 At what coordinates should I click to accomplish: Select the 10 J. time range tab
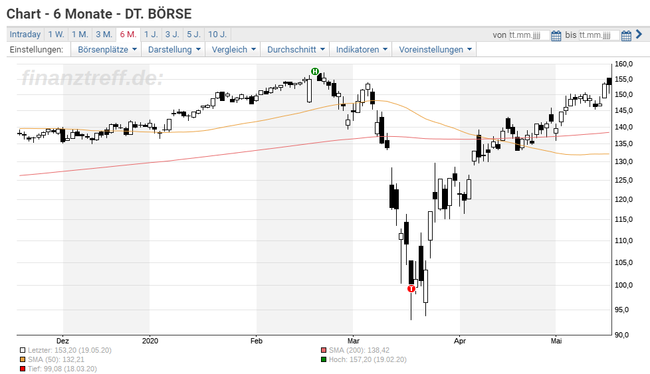click(x=217, y=35)
